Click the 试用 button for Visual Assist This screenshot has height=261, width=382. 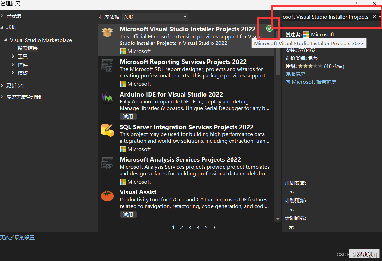(x=128, y=215)
